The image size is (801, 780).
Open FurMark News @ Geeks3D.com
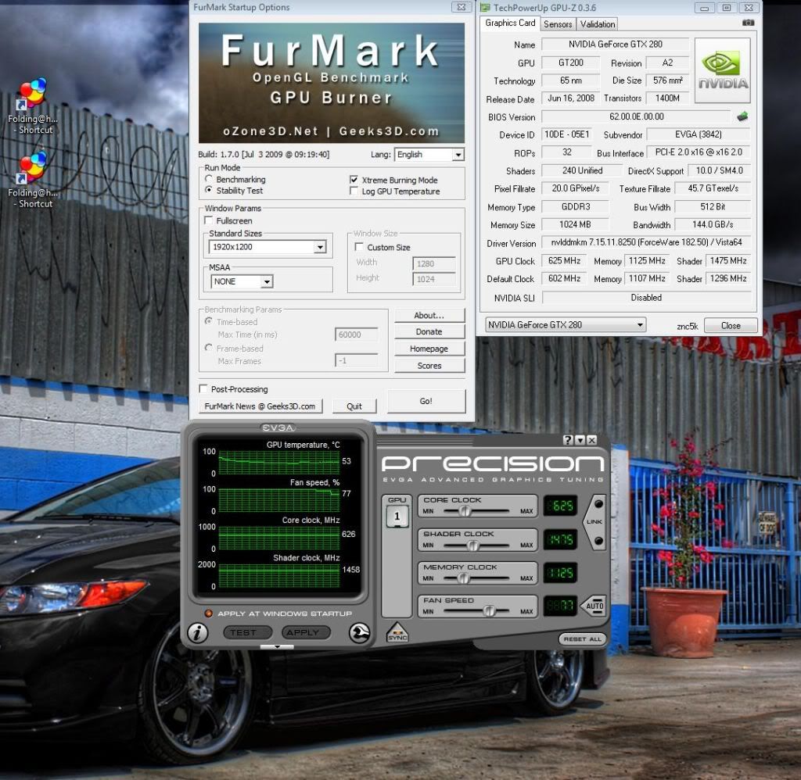260,406
